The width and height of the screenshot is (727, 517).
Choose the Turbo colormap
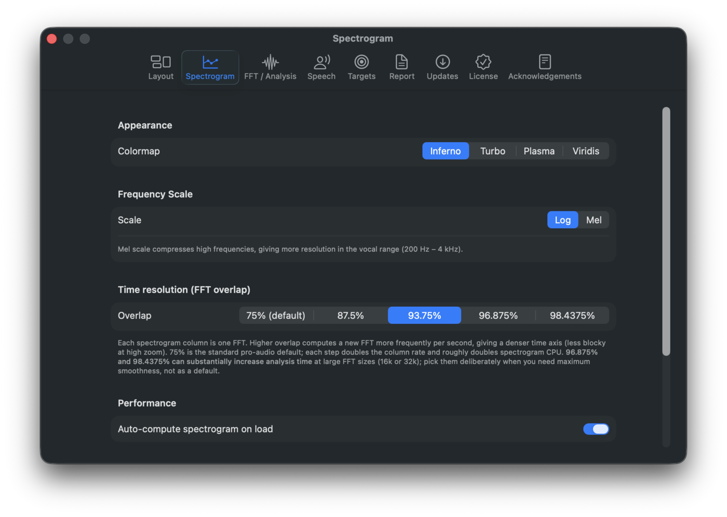pos(493,151)
